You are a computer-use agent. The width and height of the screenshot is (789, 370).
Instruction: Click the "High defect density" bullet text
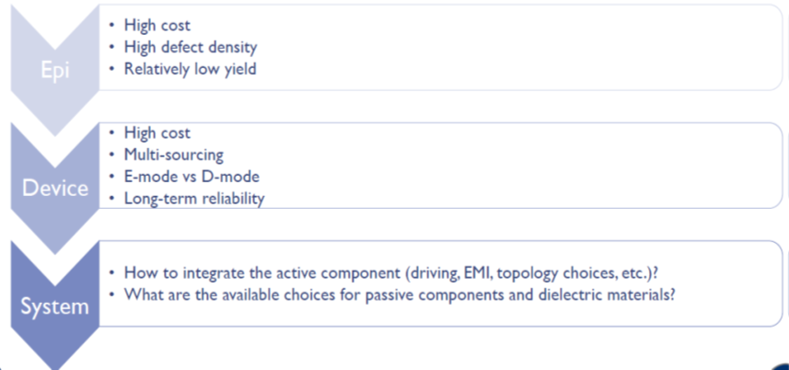tap(190, 46)
